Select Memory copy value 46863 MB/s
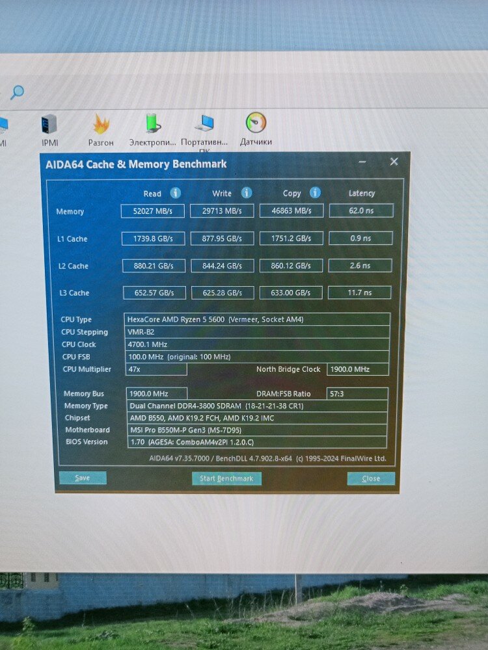This screenshot has width=488, height=650. 291,211
